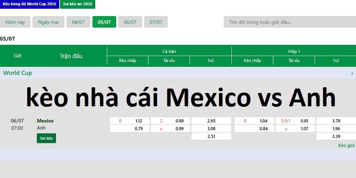Image resolution: width=356 pixels, height=178 pixels.
Task: Select full-match under odds 0.99
Action: 170,129
